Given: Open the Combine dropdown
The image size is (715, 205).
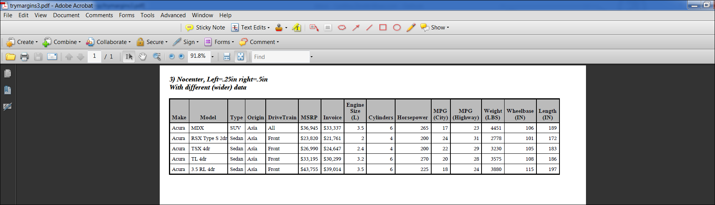Looking at the screenshot, I should (62, 42).
